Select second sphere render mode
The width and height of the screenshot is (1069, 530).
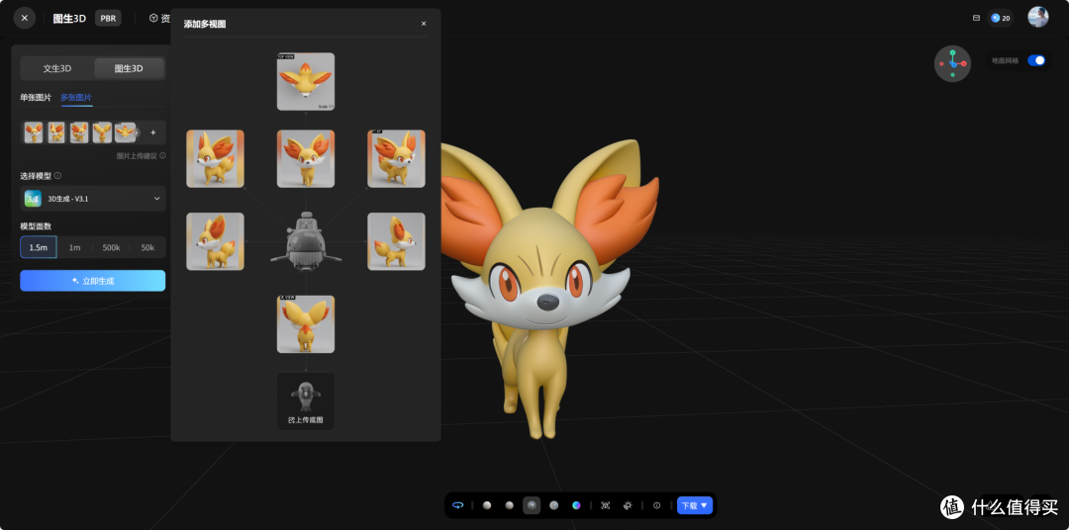click(510, 505)
